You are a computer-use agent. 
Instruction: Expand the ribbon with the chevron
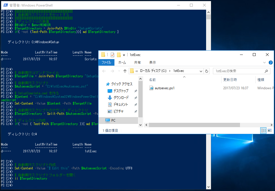click(x=264, y=63)
